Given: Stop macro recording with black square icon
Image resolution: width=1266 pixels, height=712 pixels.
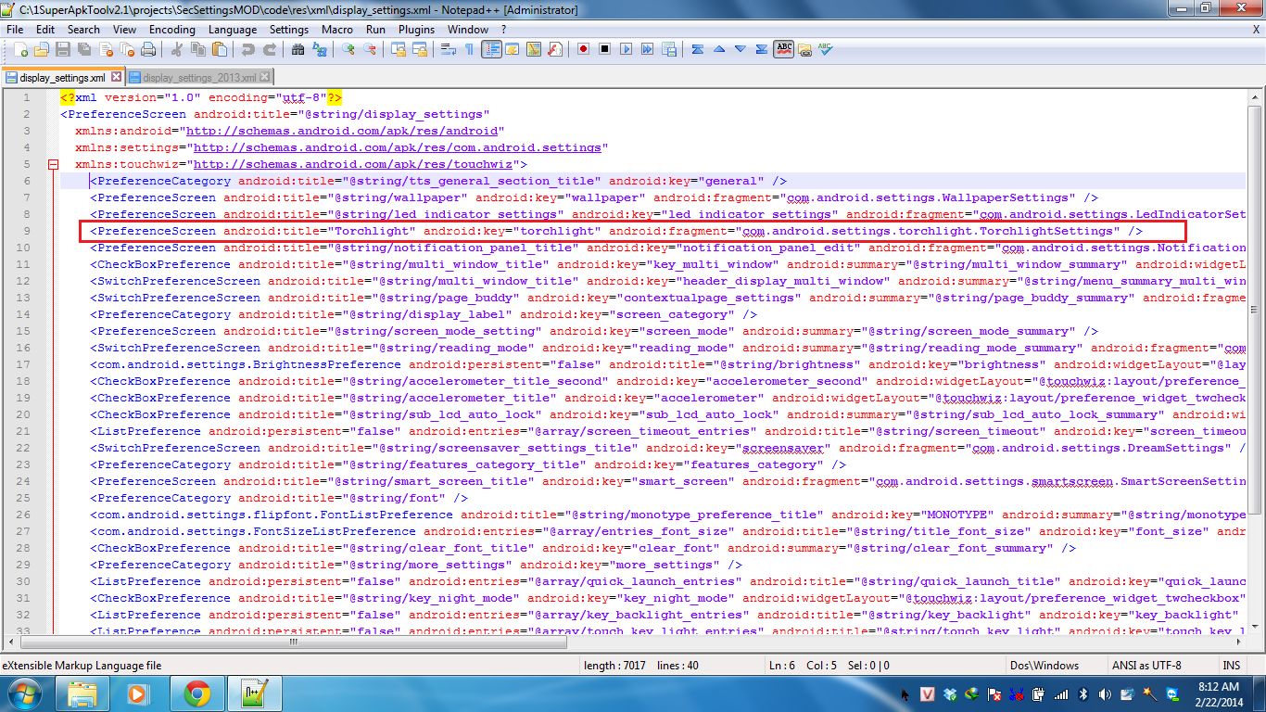Looking at the screenshot, I should coord(604,49).
